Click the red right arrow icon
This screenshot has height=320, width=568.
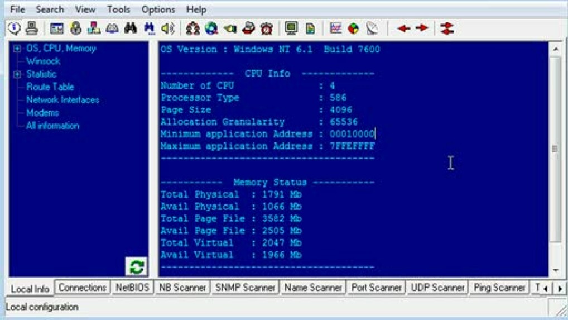click(x=422, y=28)
